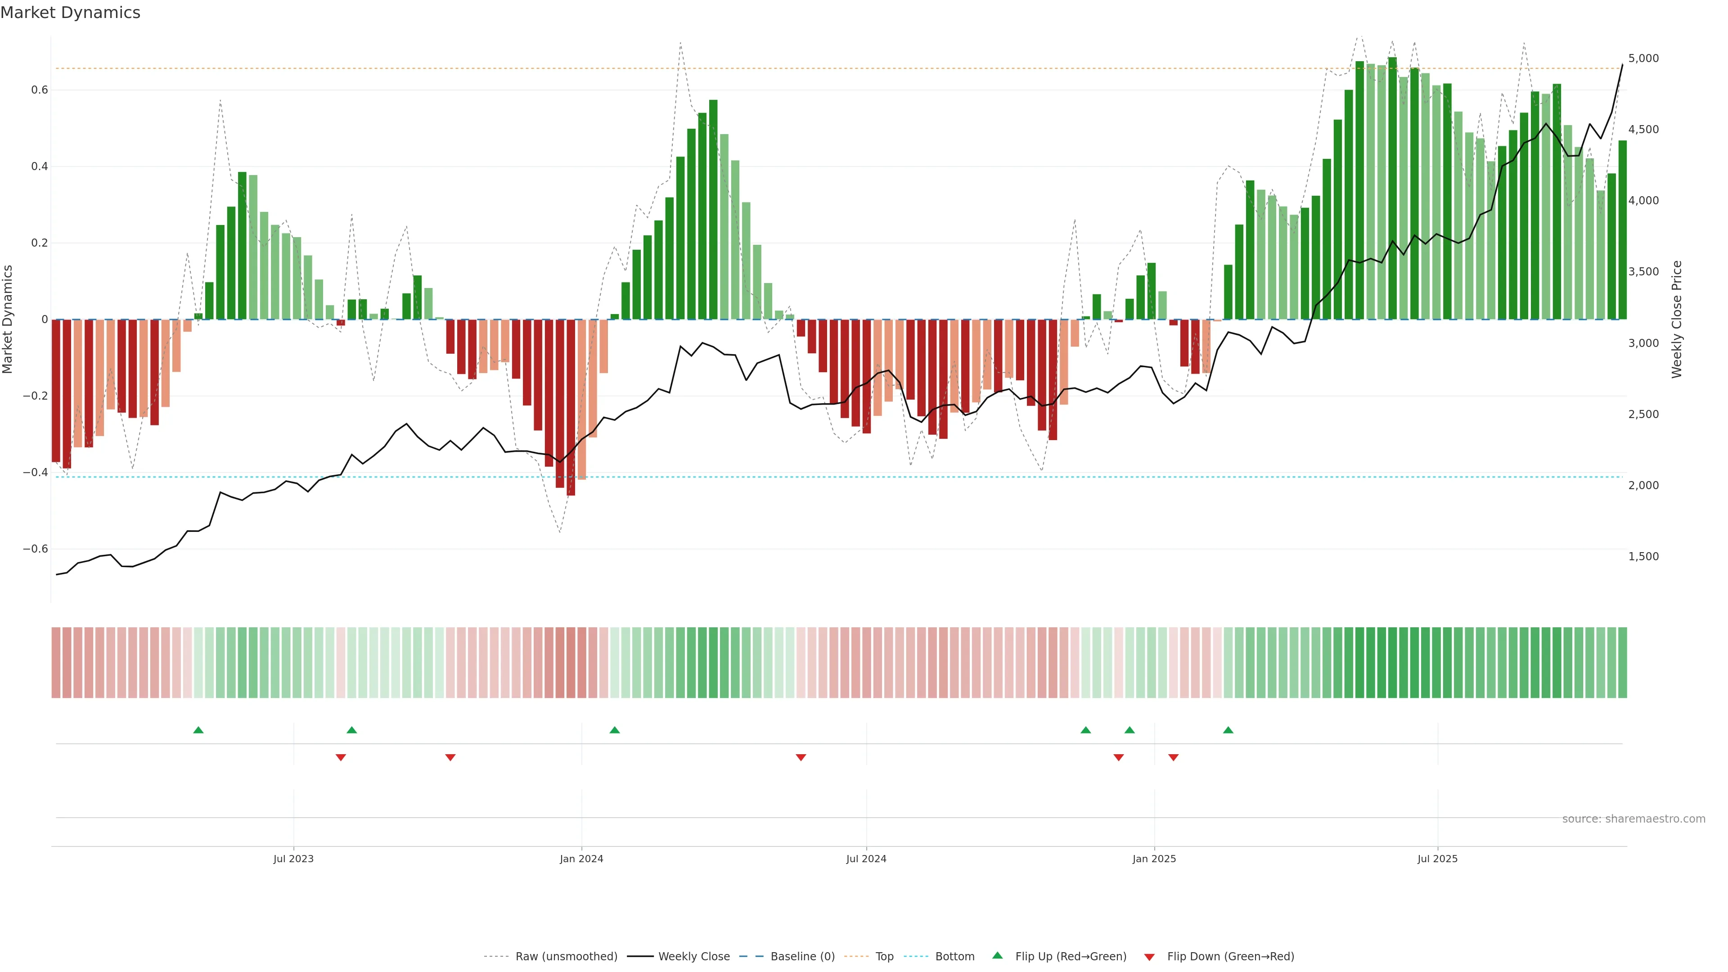The width and height of the screenshot is (1728, 972).
Task: Click the Weekly Close Price axis title
Action: (x=1677, y=319)
